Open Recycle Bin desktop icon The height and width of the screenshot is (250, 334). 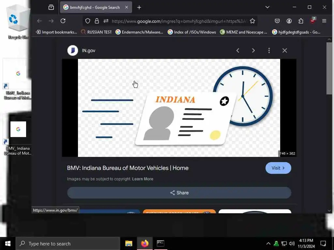pos(18,22)
